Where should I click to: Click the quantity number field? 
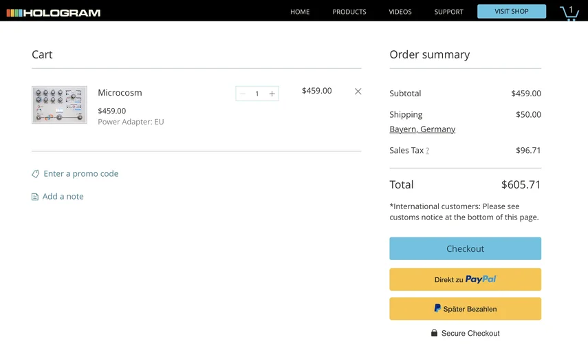(x=257, y=94)
